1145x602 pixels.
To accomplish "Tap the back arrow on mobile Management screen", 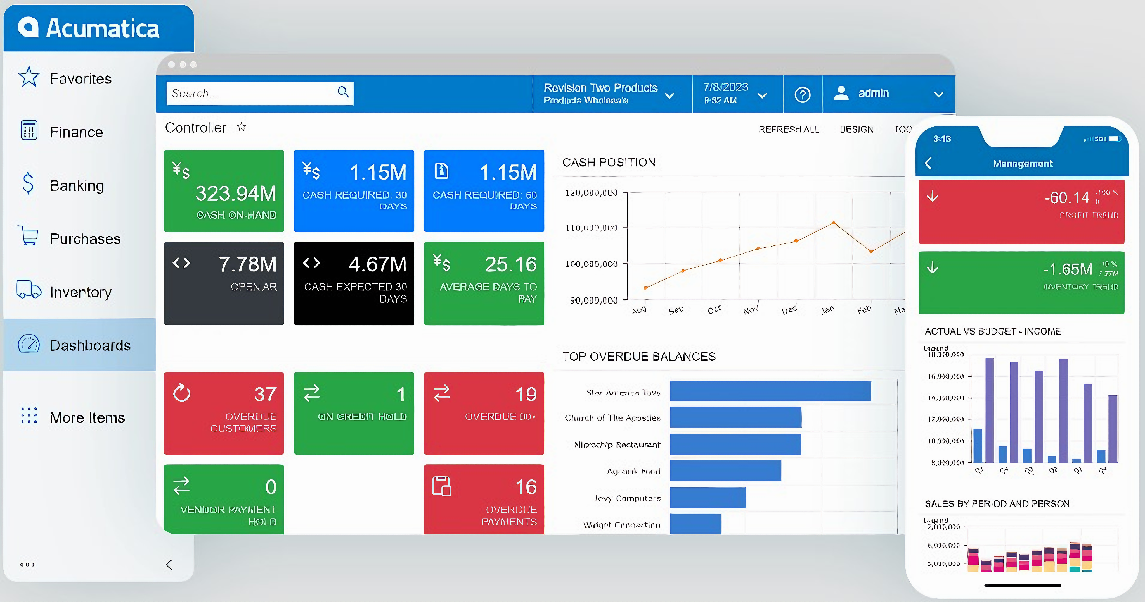I will (x=929, y=163).
